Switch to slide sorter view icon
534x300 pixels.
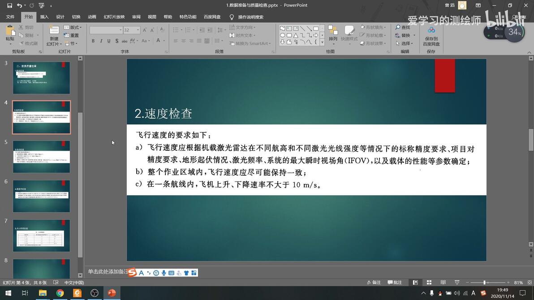pyautogui.click(x=429, y=282)
